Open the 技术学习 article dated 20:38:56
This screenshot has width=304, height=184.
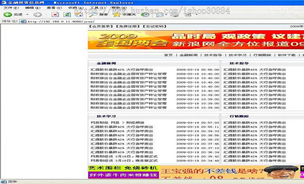122,136
